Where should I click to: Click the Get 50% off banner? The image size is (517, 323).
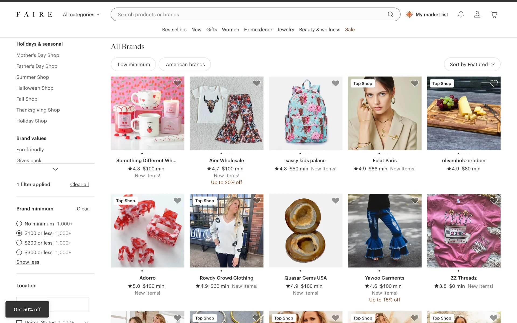click(x=27, y=310)
